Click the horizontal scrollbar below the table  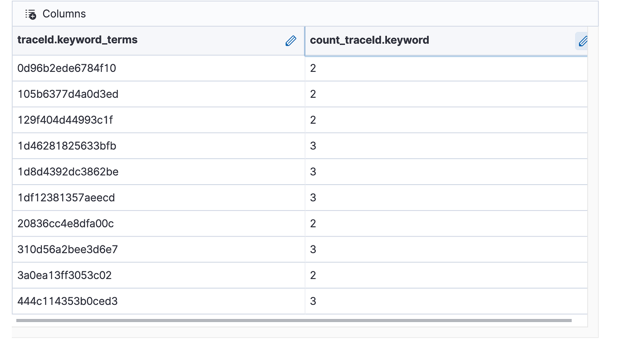pos(294,321)
